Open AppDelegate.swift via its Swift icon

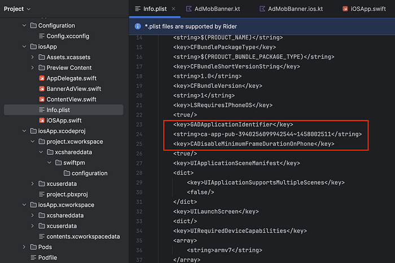click(x=42, y=78)
